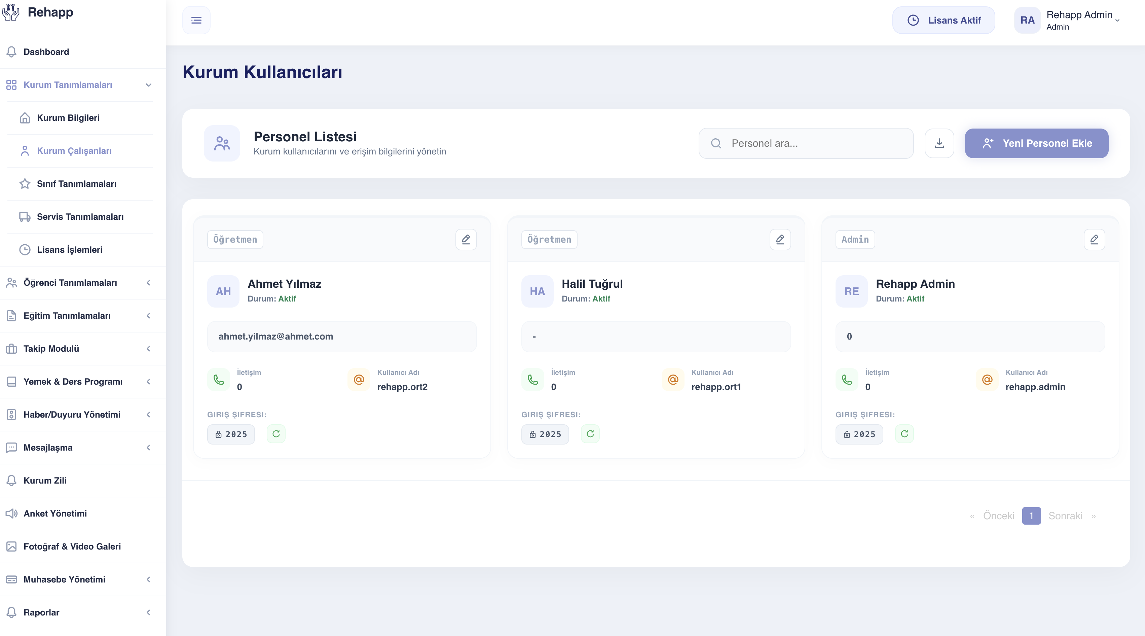This screenshot has height=636, width=1145.
Task: Click the bell icon next to Dashboard
Action: [x=11, y=51]
